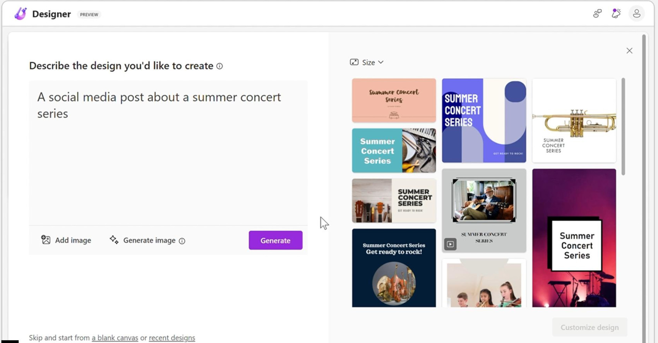
Task: Select the teal Summer Concert Series design
Action: click(x=394, y=150)
